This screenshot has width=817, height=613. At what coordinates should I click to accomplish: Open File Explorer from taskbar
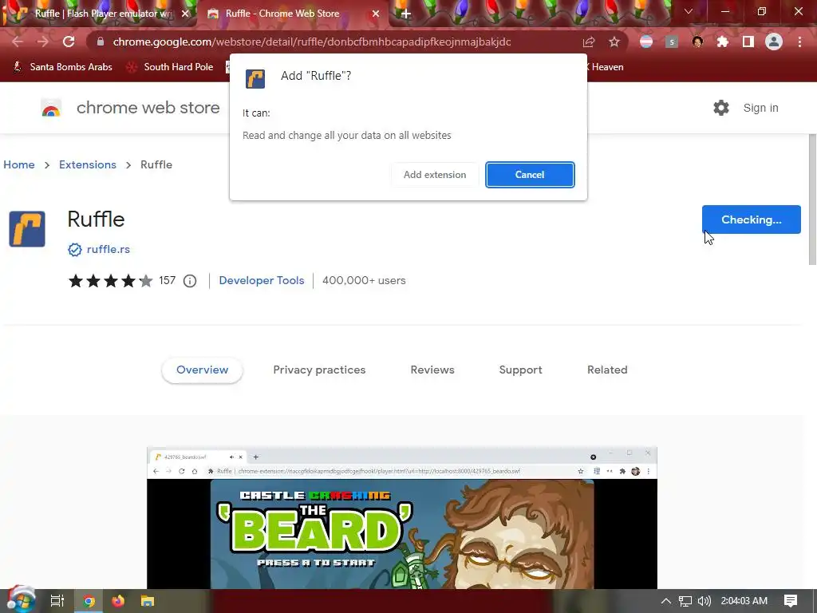pos(148,601)
